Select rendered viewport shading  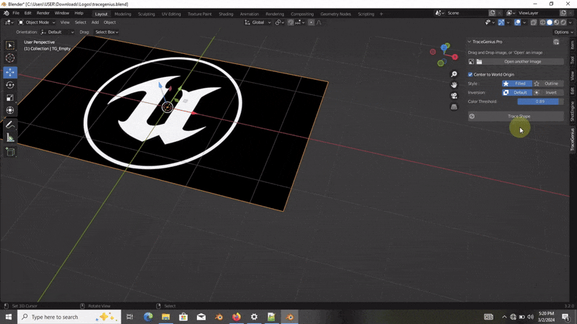click(563, 22)
